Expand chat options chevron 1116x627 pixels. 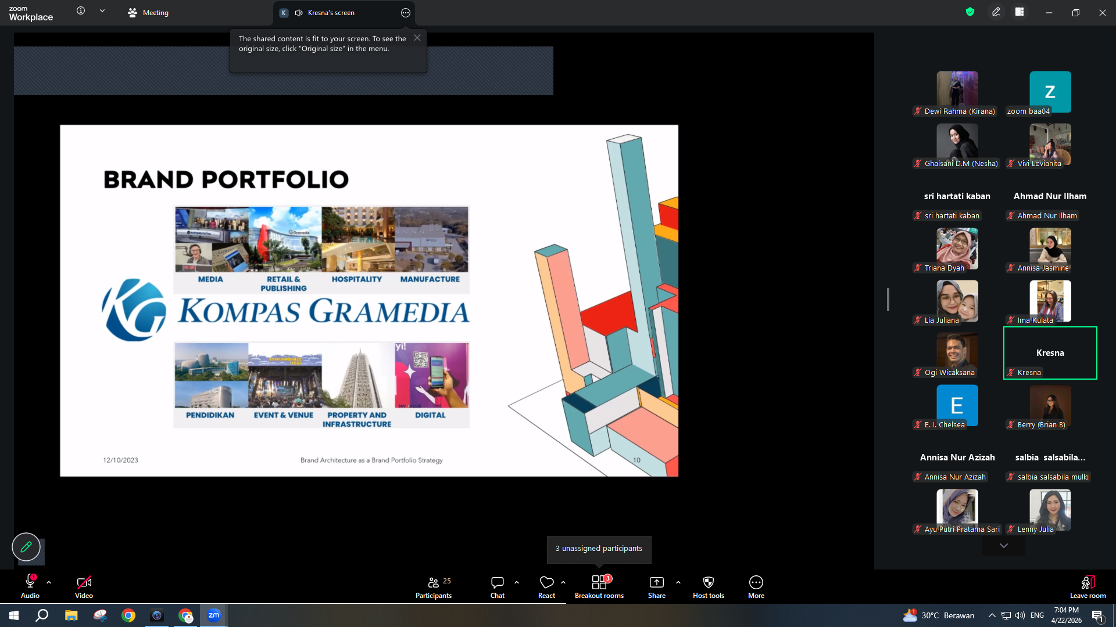(x=517, y=582)
